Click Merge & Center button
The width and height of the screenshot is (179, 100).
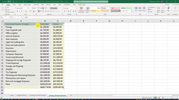click(55, 11)
